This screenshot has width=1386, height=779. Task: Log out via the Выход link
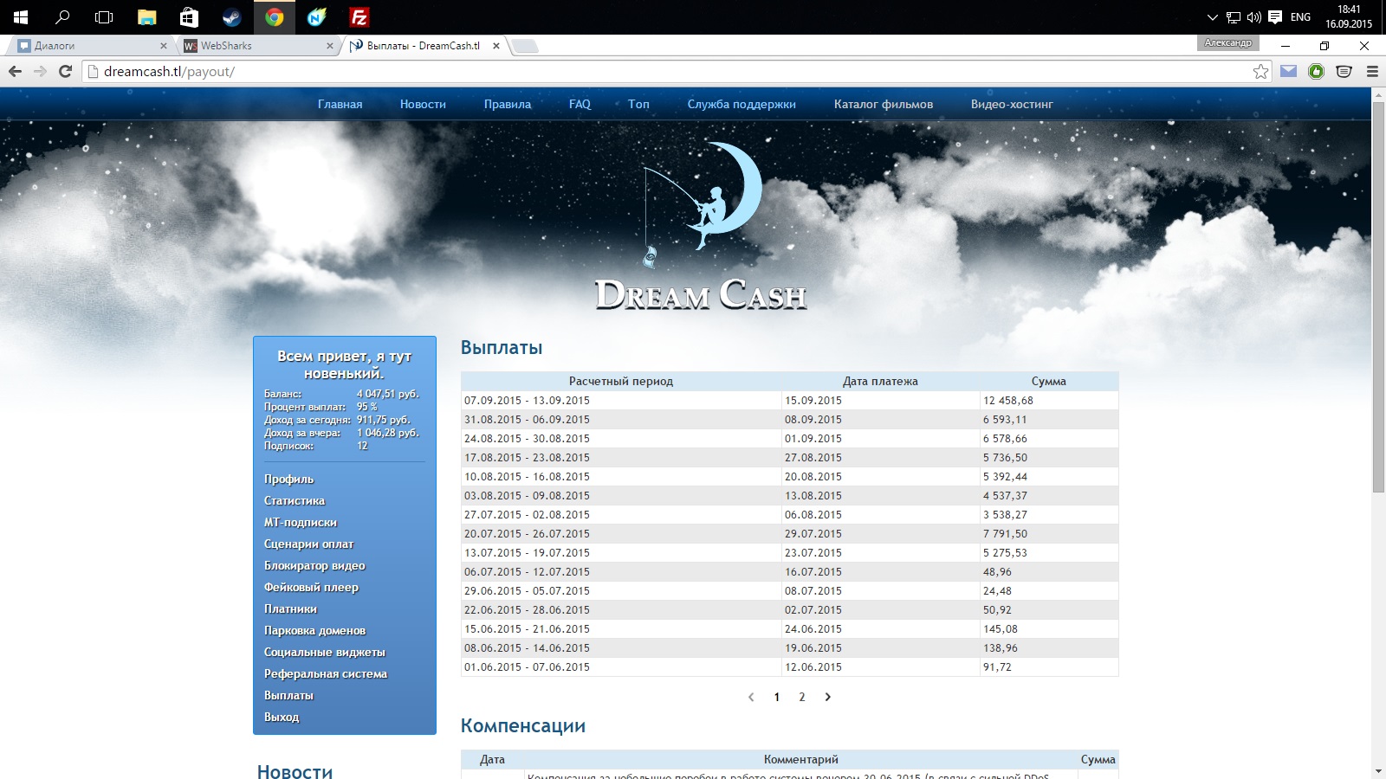[282, 717]
